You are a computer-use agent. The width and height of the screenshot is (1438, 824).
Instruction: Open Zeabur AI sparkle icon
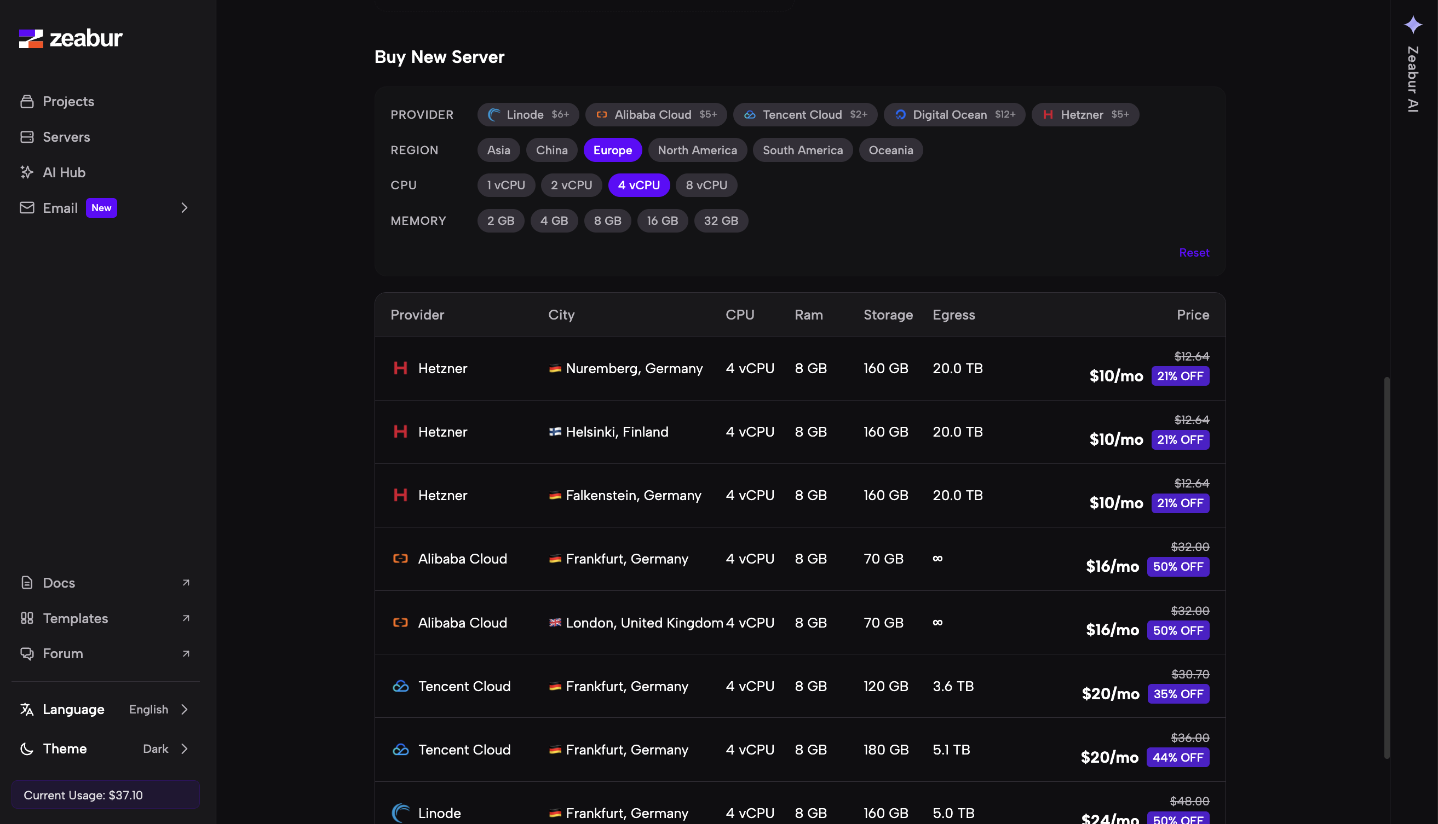tap(1412, 24)
